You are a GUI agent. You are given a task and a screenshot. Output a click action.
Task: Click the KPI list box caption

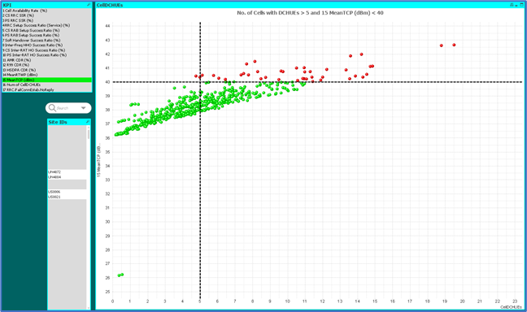click(46, 5)
